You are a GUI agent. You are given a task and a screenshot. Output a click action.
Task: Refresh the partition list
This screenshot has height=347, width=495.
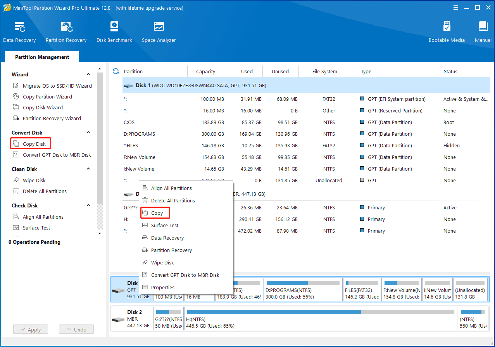[x=116, y=71]
